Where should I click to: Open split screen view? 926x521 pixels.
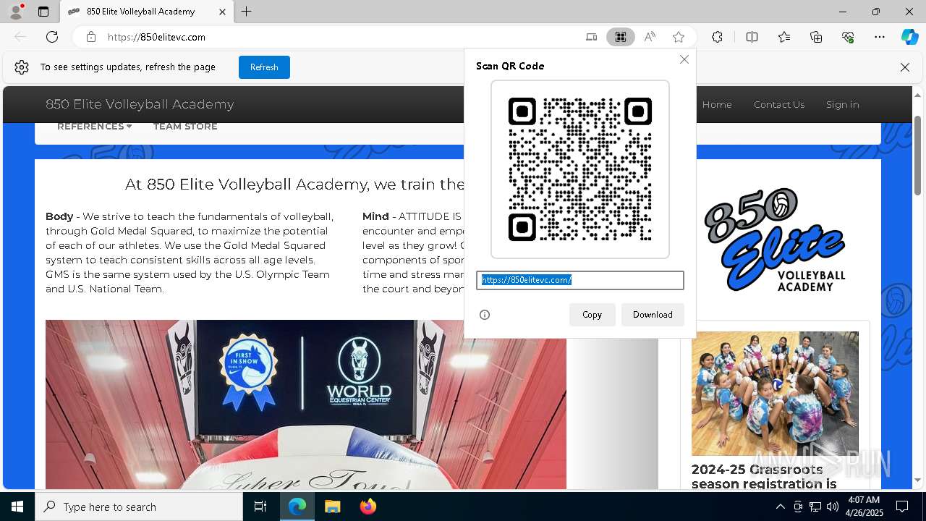752,37
